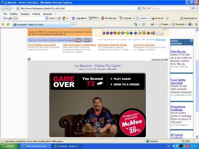Open the File menu
Image resolution: width=199 pixels, height=149 pixels.
pyautogui.click(x=5, y=14)
